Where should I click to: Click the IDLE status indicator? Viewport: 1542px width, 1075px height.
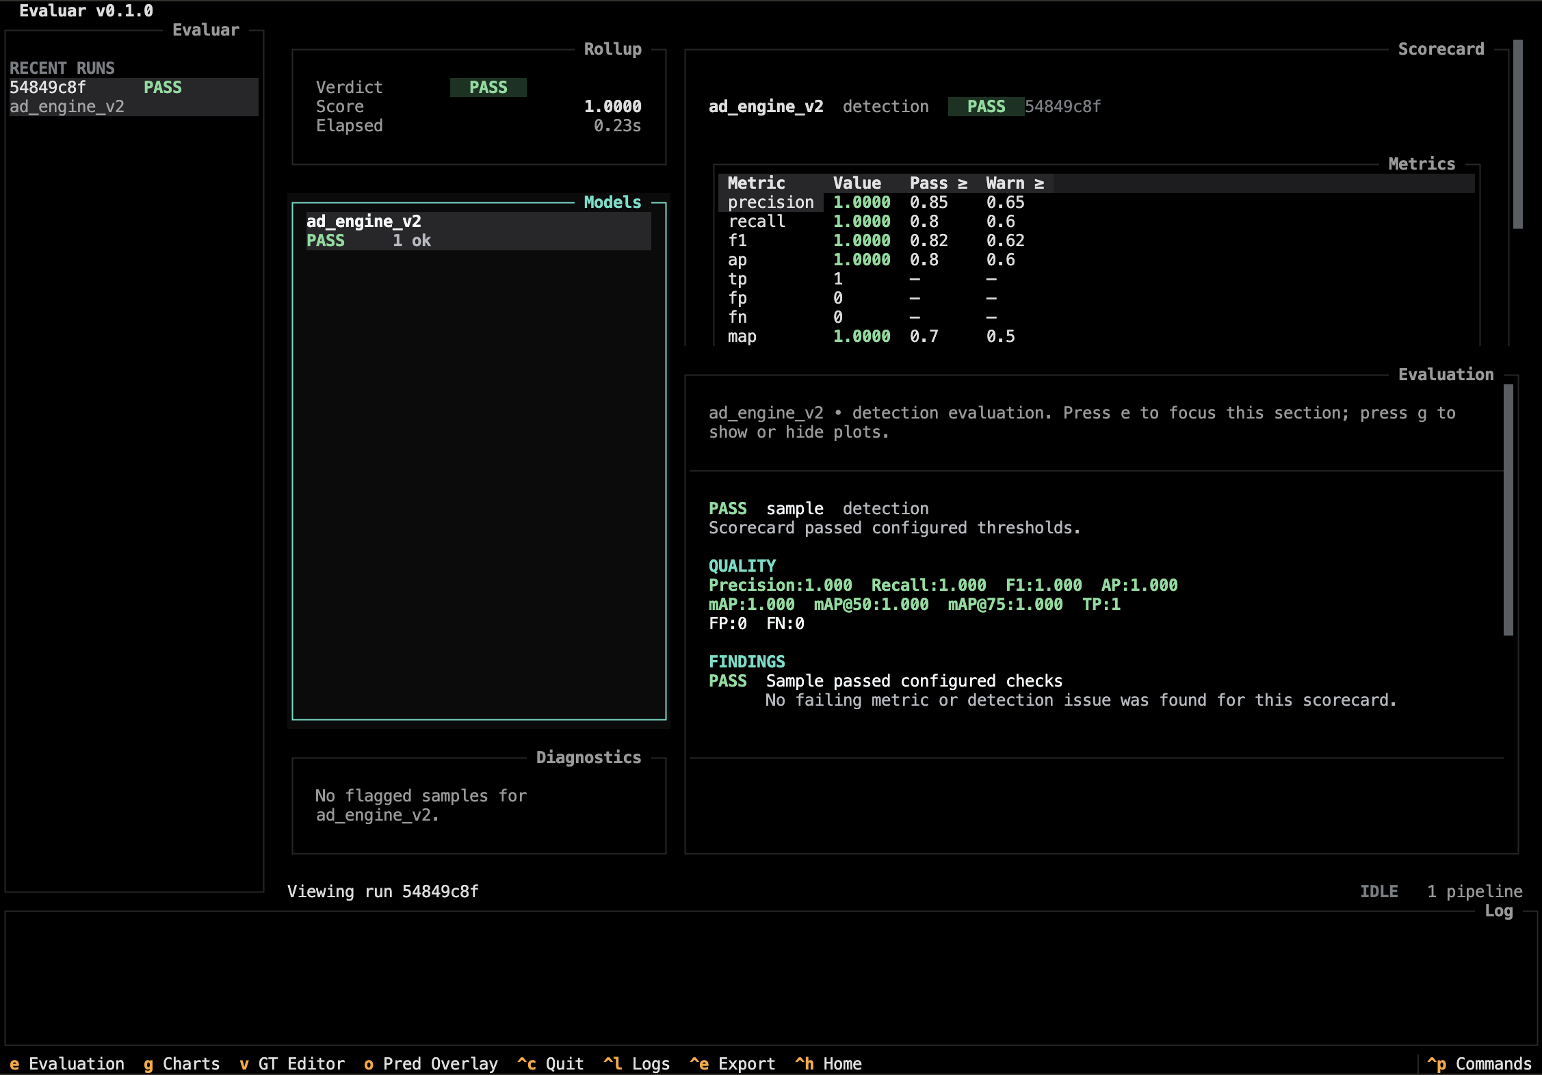1379,892
